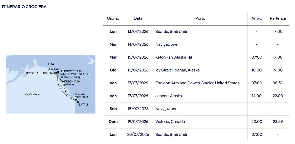Click the 20/07/2026 Seattle arrival row
The image size is (295, 144).
196,135
